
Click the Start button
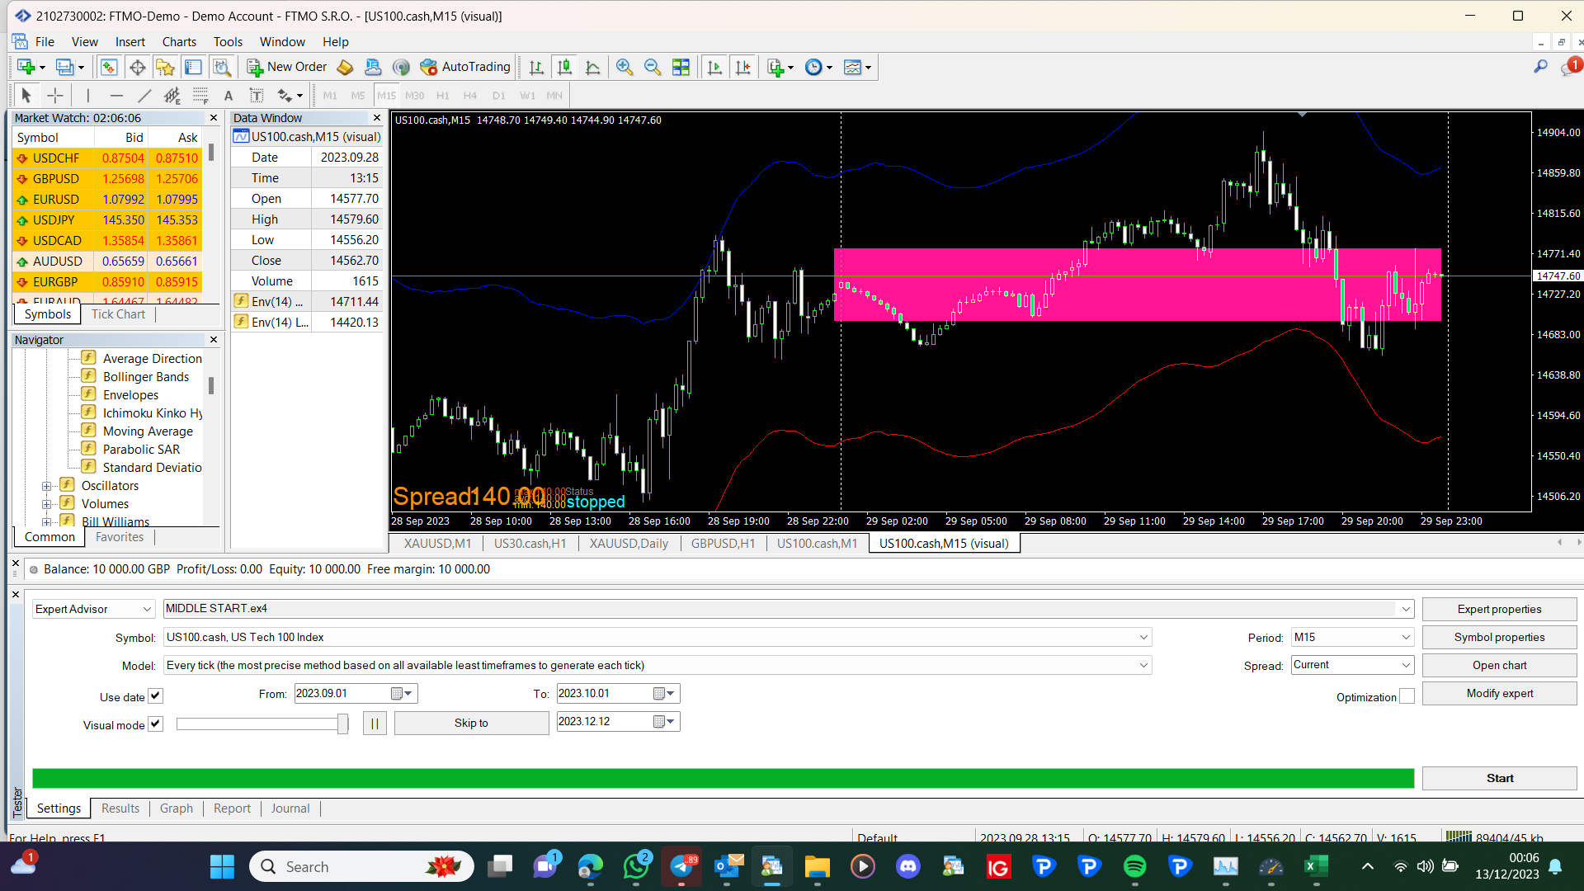click(1499, 778)
